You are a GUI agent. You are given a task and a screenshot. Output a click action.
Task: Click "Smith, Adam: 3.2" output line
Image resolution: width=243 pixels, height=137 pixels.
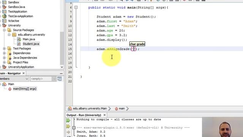click(x=91, y=132)
